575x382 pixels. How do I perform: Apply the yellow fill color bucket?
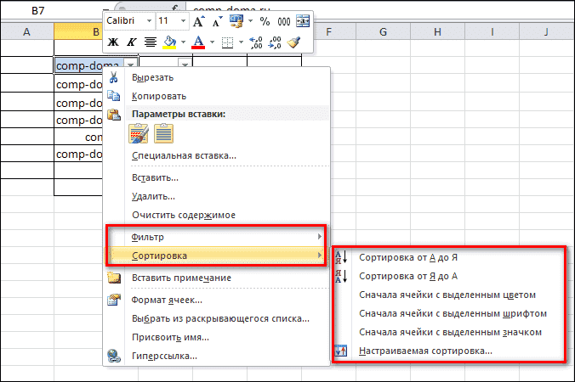(x=168, y=42)
